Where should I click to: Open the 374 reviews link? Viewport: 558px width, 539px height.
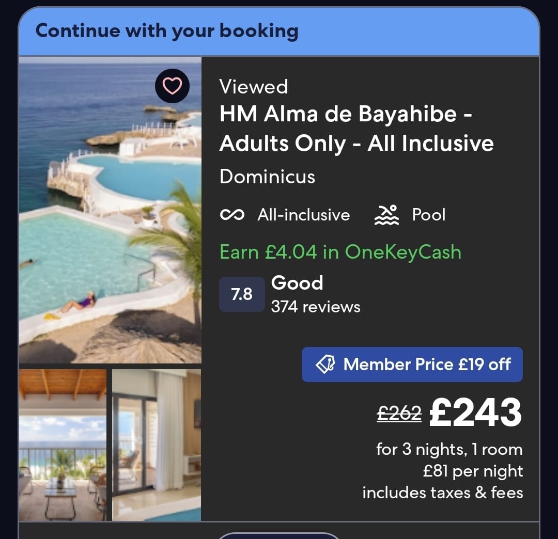point(316,307)
